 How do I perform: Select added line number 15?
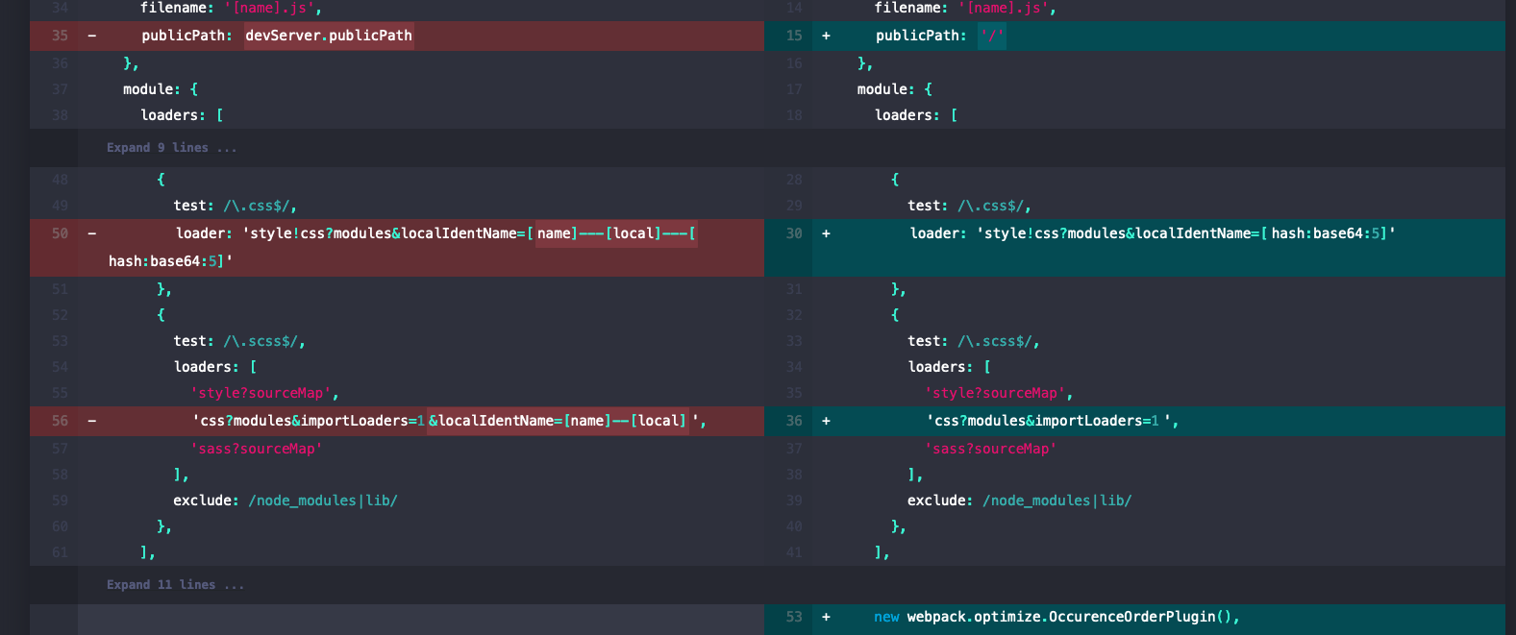(794, 36)
